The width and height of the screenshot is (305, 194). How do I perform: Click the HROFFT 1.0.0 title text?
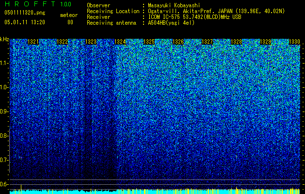point(38,4)
